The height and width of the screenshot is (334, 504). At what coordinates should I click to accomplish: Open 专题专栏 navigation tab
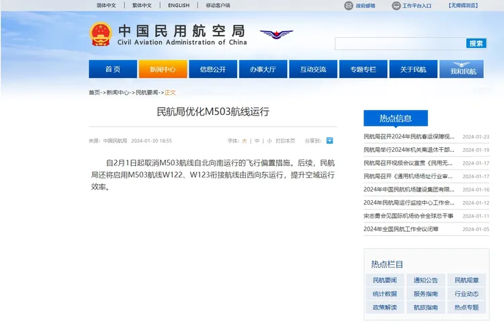(363, 69)
